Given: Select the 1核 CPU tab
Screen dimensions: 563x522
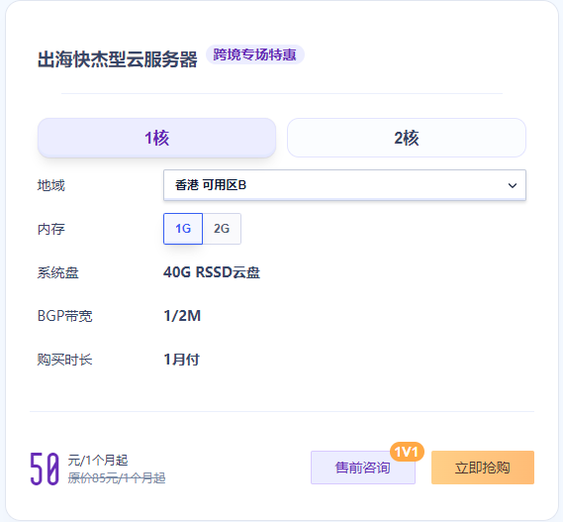Looking at the screenshot, I should (x=156, y=138).
